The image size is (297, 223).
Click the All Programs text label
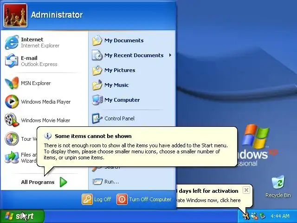[x=38, y=182]
